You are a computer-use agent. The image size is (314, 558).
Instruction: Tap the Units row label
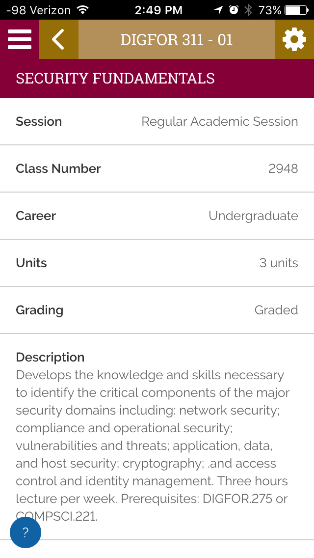click(x=31, y=263)
